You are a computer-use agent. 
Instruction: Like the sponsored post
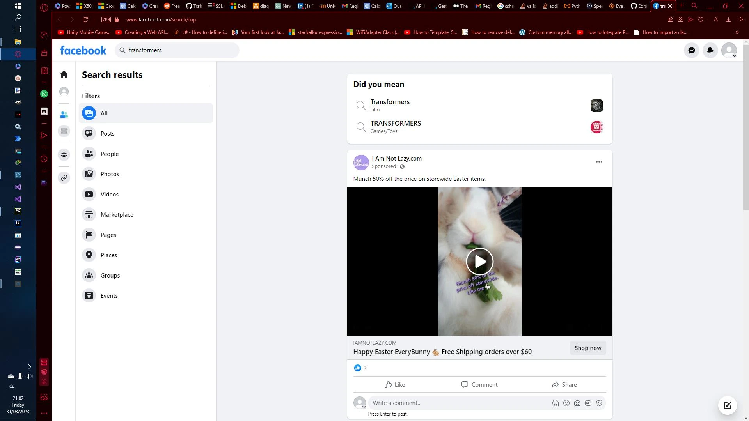coord(395,385)
